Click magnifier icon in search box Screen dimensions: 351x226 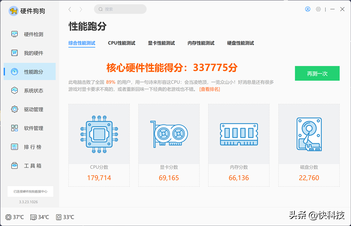pyautogui.click(x=101, y=9)
